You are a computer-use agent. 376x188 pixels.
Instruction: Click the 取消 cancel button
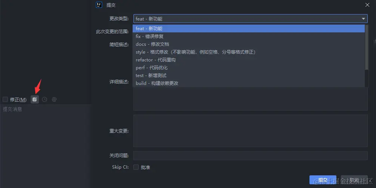tap(354, 180)
